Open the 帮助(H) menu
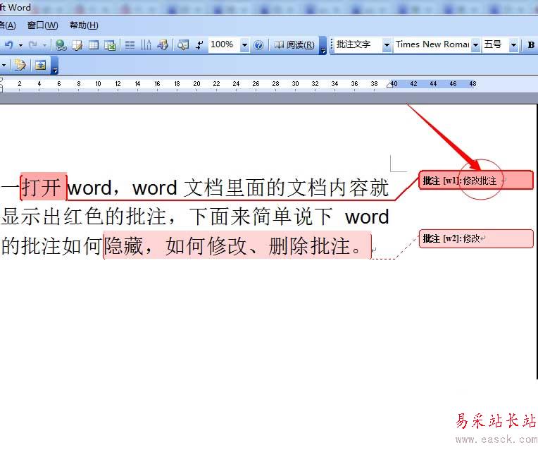Image resolution: width=538 pixels, height=450 pixels. (84, 25)
